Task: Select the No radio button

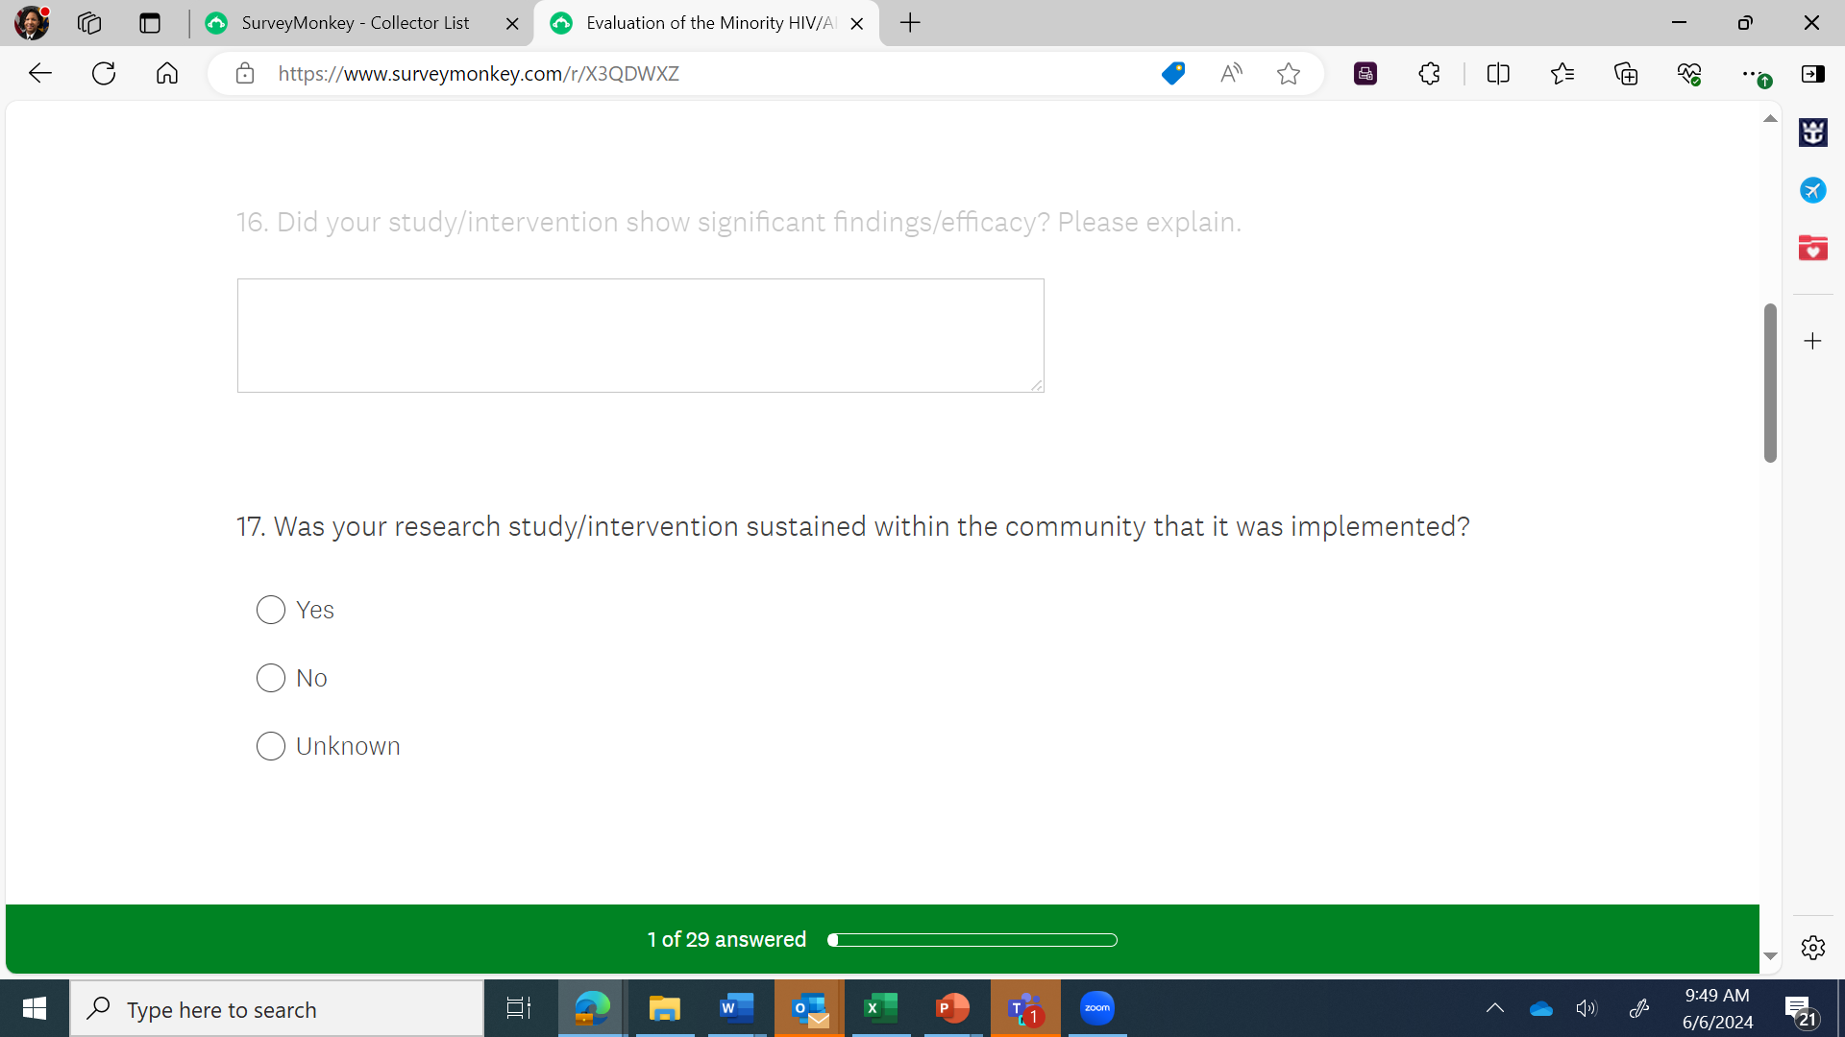Action: 271,678
